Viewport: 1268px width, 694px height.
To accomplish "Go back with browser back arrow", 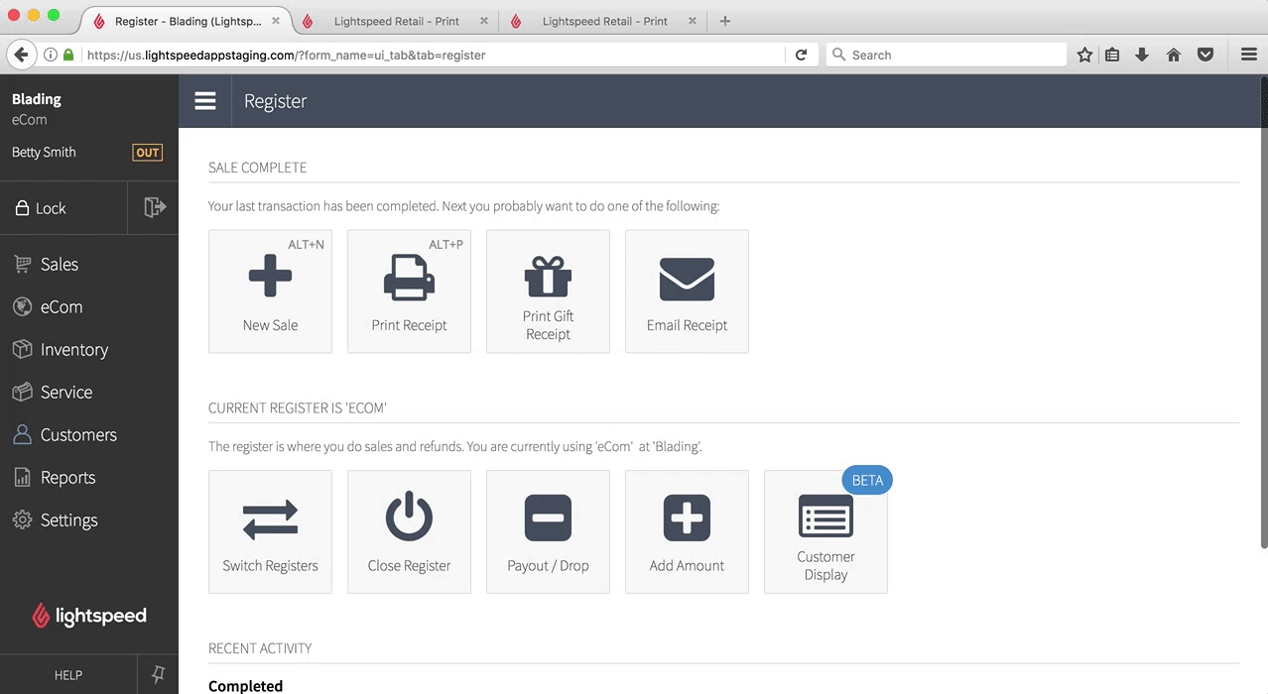I will pyautogui.click(x=21, y=55).
